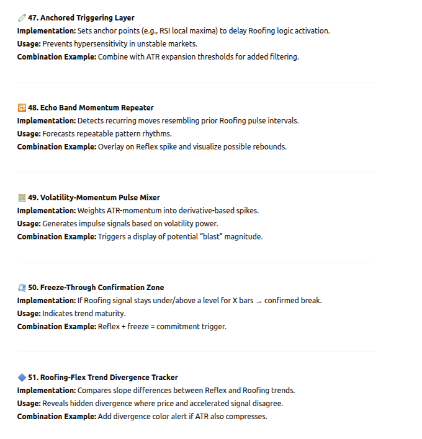Click the "Freeze-Through Confirmation Zone" heading

[x=96, y=288]
